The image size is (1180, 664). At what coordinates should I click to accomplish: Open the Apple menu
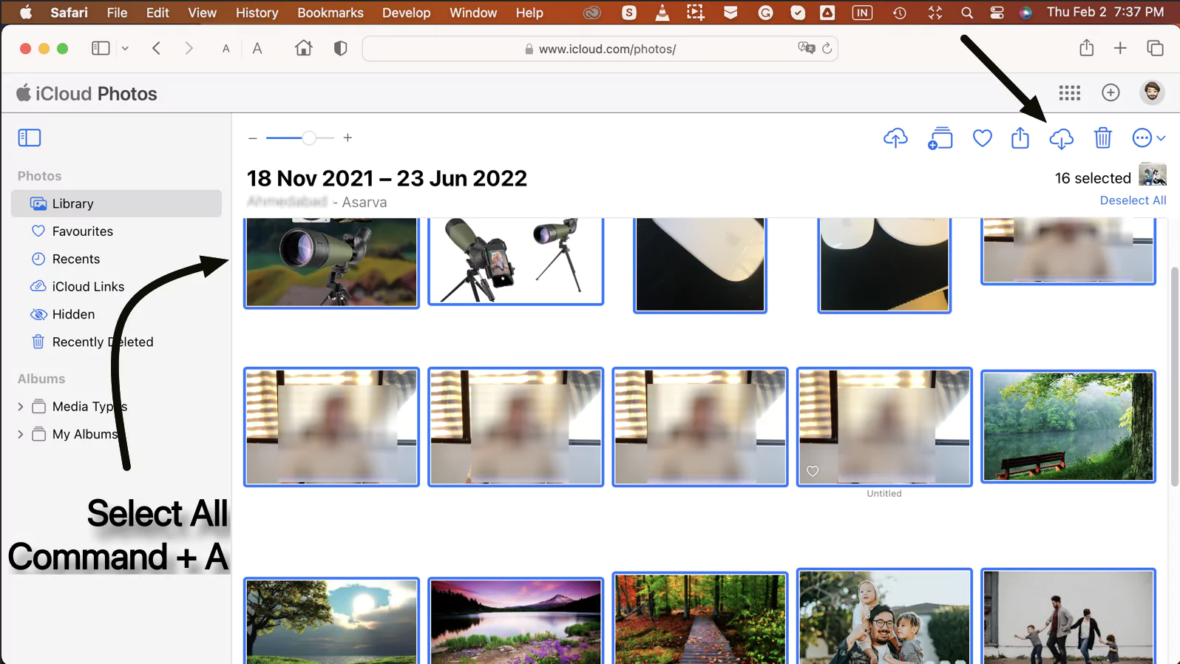[x=26, y=13]
